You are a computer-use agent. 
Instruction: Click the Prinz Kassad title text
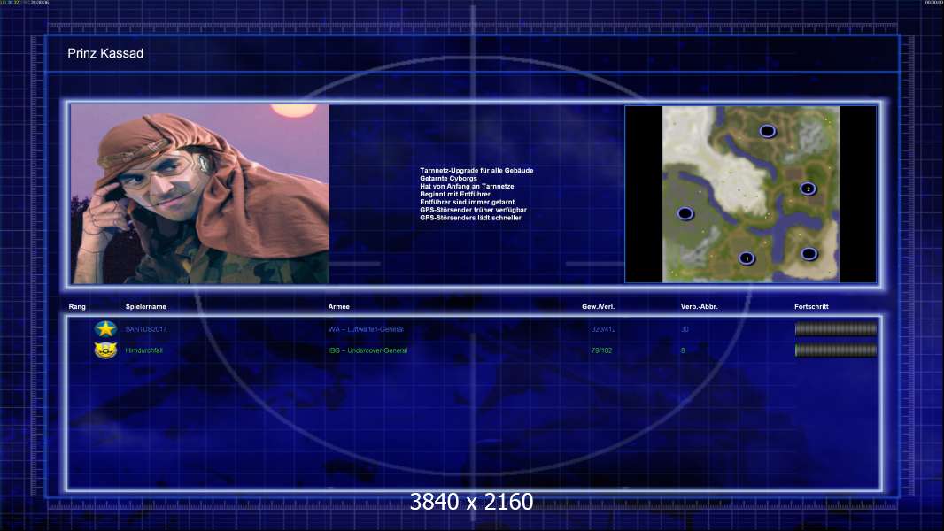click(105, 53)
